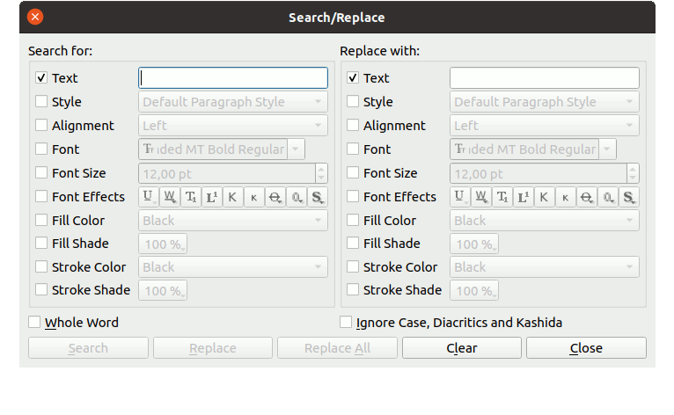Open the Search for Stroke Color dropdown
Viewport: 674px width, 415px height.
point(233,267)
